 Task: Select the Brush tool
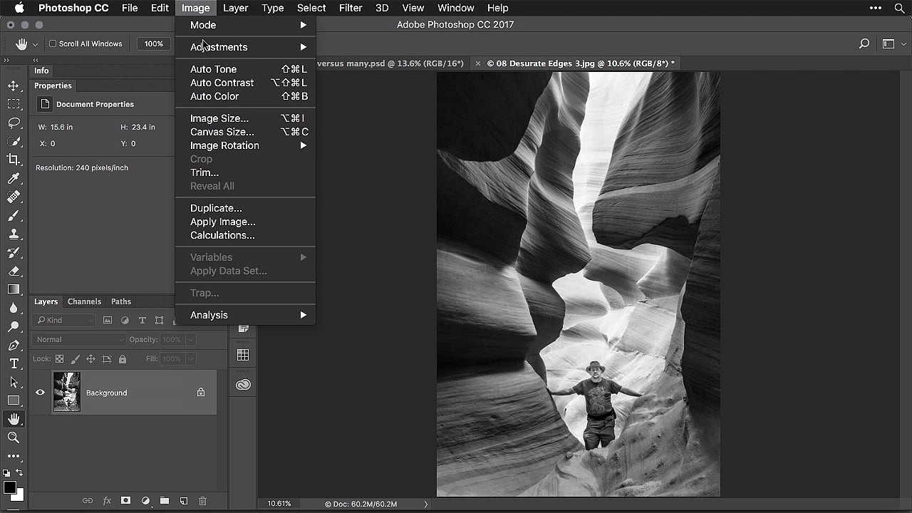point(14,215)
